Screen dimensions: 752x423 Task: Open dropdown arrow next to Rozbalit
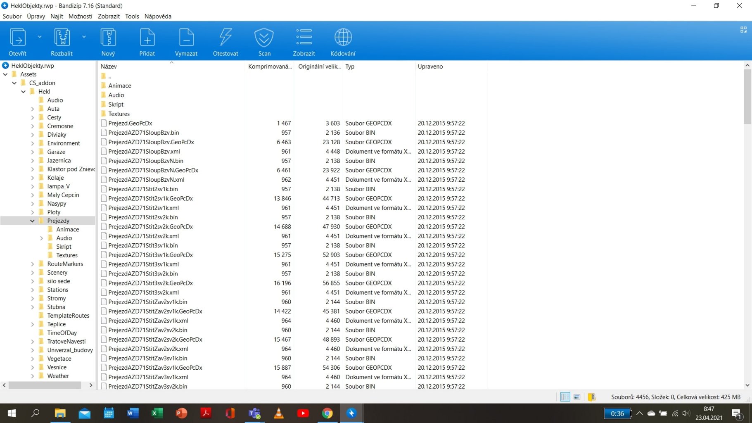click(84, 37)
